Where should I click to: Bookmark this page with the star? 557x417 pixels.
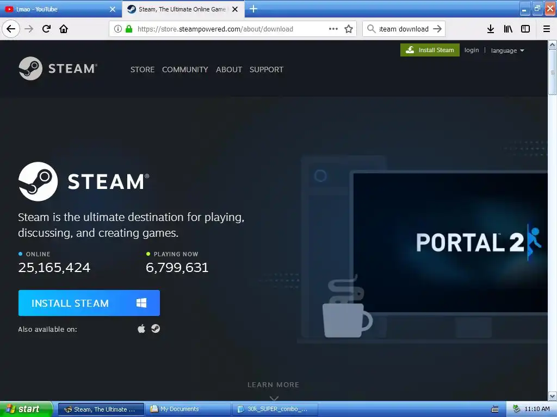coord(349,29)
